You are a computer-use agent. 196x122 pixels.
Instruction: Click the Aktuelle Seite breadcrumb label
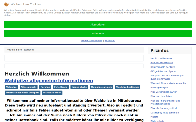[14, 50]
